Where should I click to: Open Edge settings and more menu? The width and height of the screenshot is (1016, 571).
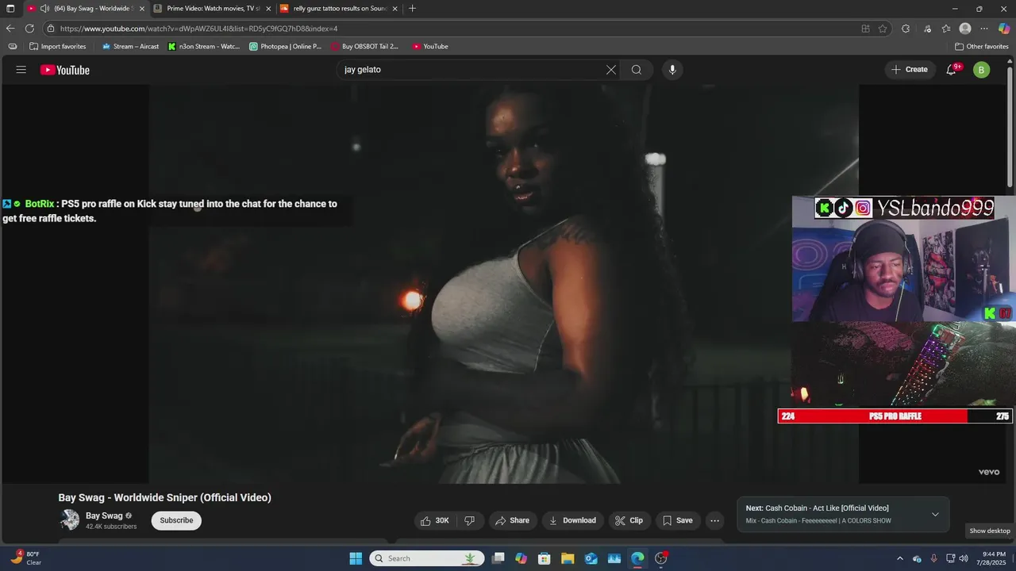click(984, 29)
